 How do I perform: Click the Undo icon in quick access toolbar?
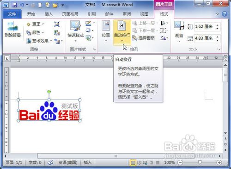(x=22, y=5)
